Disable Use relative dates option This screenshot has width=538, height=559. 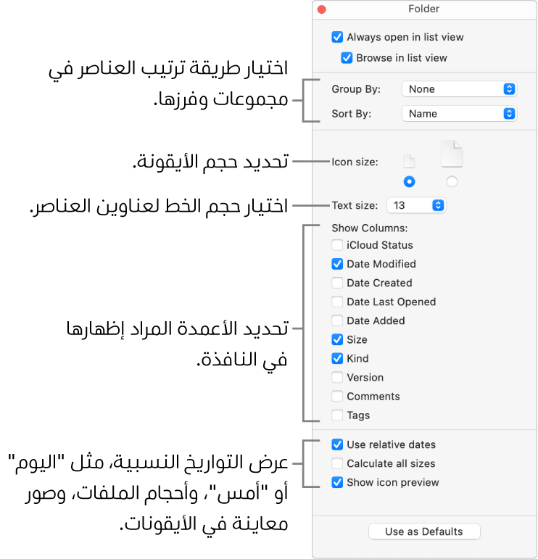coord(337,444)
